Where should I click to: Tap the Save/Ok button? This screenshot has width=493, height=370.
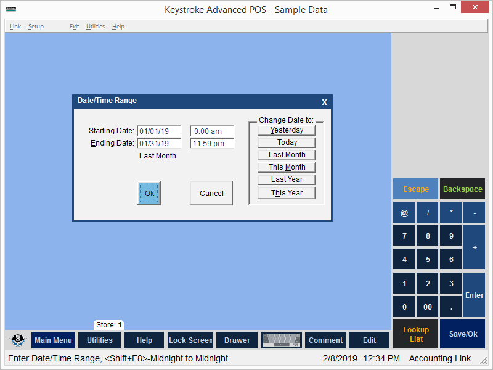tap(462, 334)
